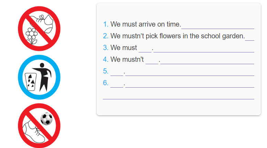This screenshot has height=148, width=267.
Task: Click the sentence "We must arrive on time."
Action: tap(146, 24)
